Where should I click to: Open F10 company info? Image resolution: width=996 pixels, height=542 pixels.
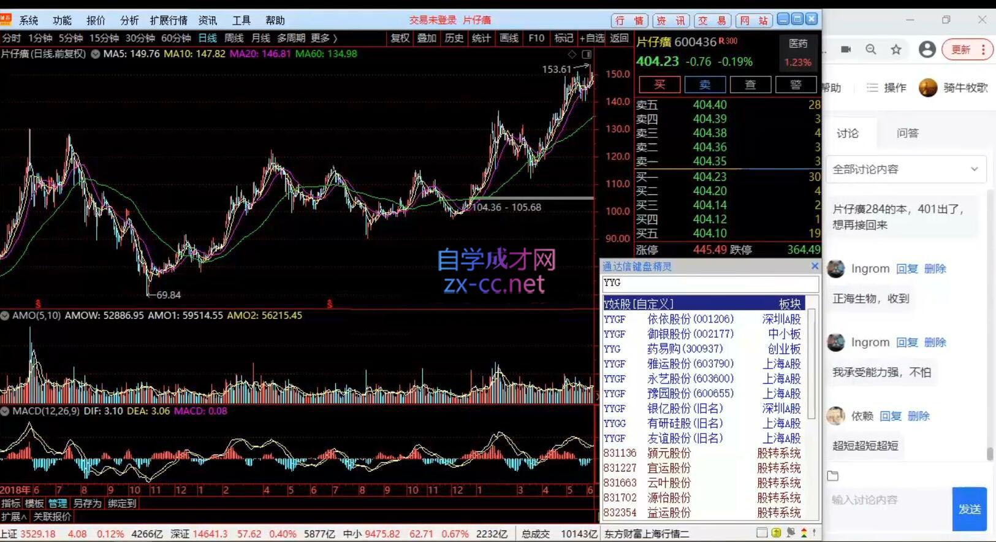point(536,38)
